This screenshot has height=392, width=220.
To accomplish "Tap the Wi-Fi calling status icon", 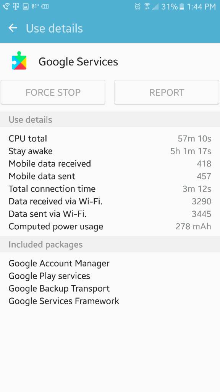I will coord(6,6).
